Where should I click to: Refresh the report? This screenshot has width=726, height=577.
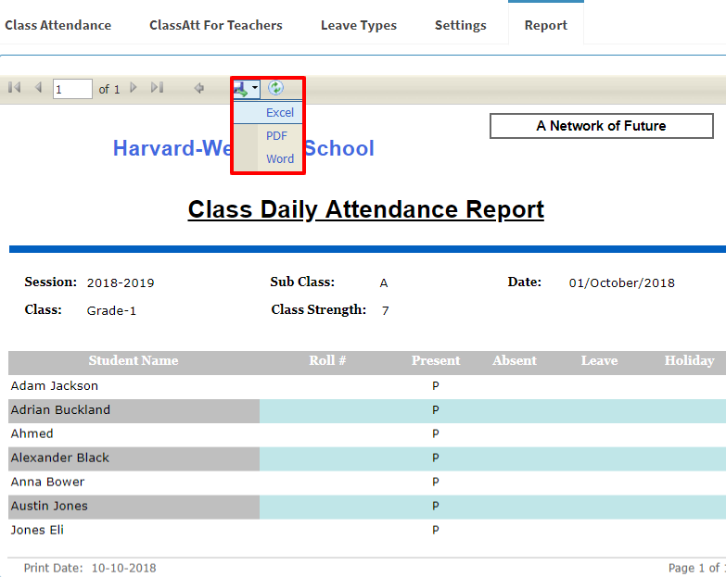click(275, 87)
